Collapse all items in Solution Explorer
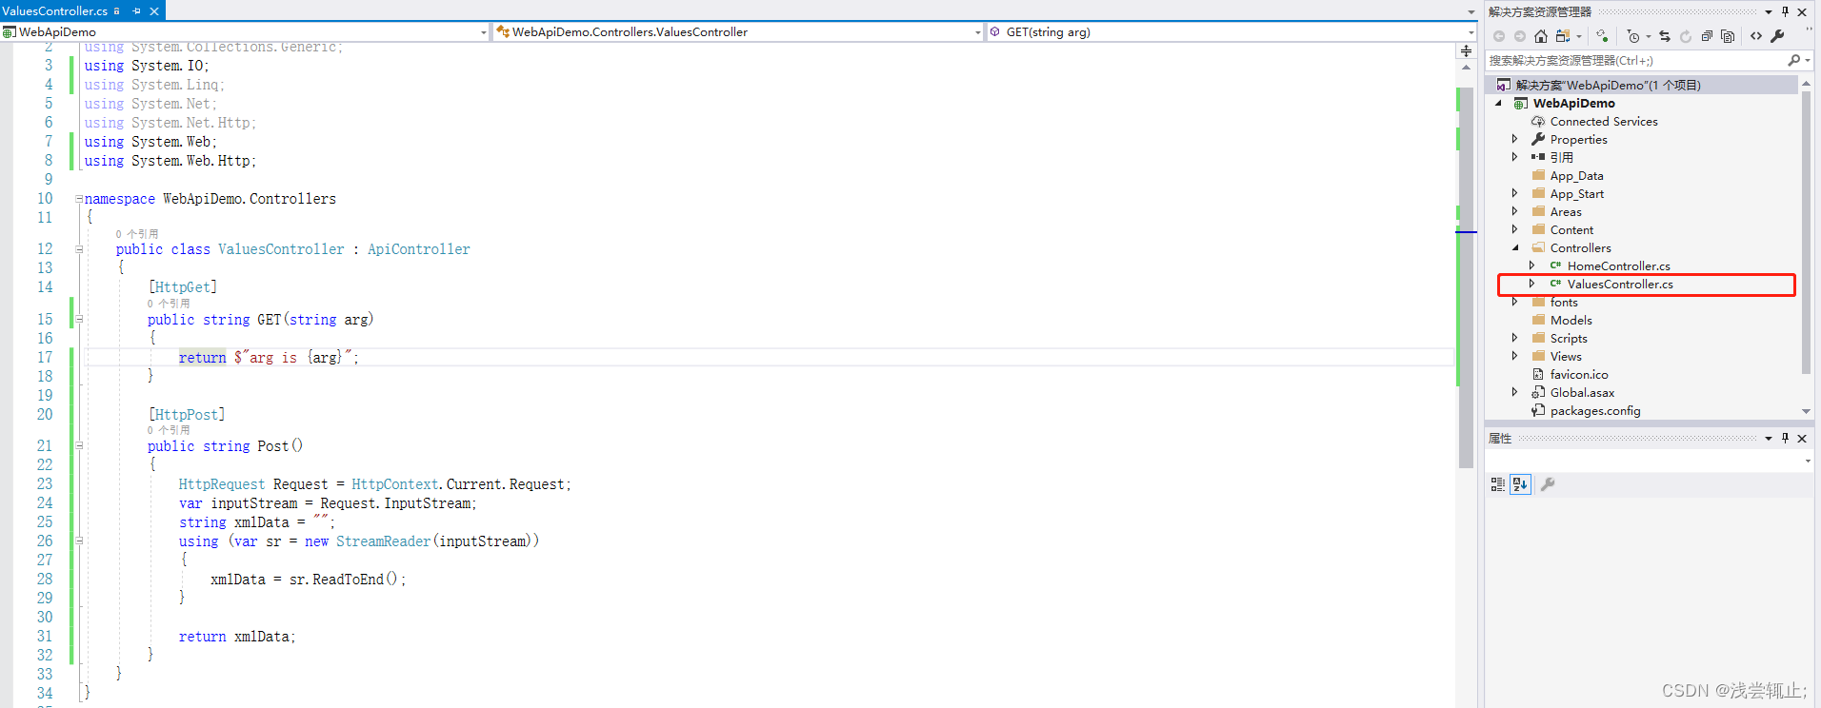The height and width of the screenshot is (708, 1821). point(1707,36)
